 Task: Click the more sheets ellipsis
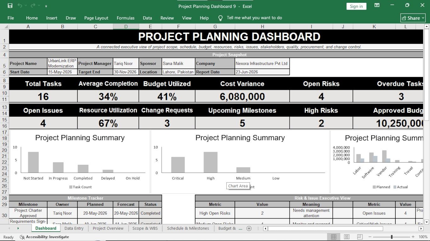(240, 229)
